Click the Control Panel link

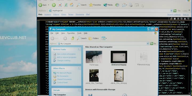tap(61, 82)
